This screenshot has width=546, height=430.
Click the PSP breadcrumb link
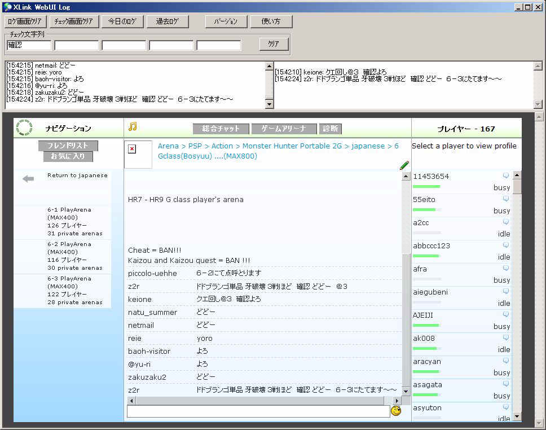(x=195, y=146)
